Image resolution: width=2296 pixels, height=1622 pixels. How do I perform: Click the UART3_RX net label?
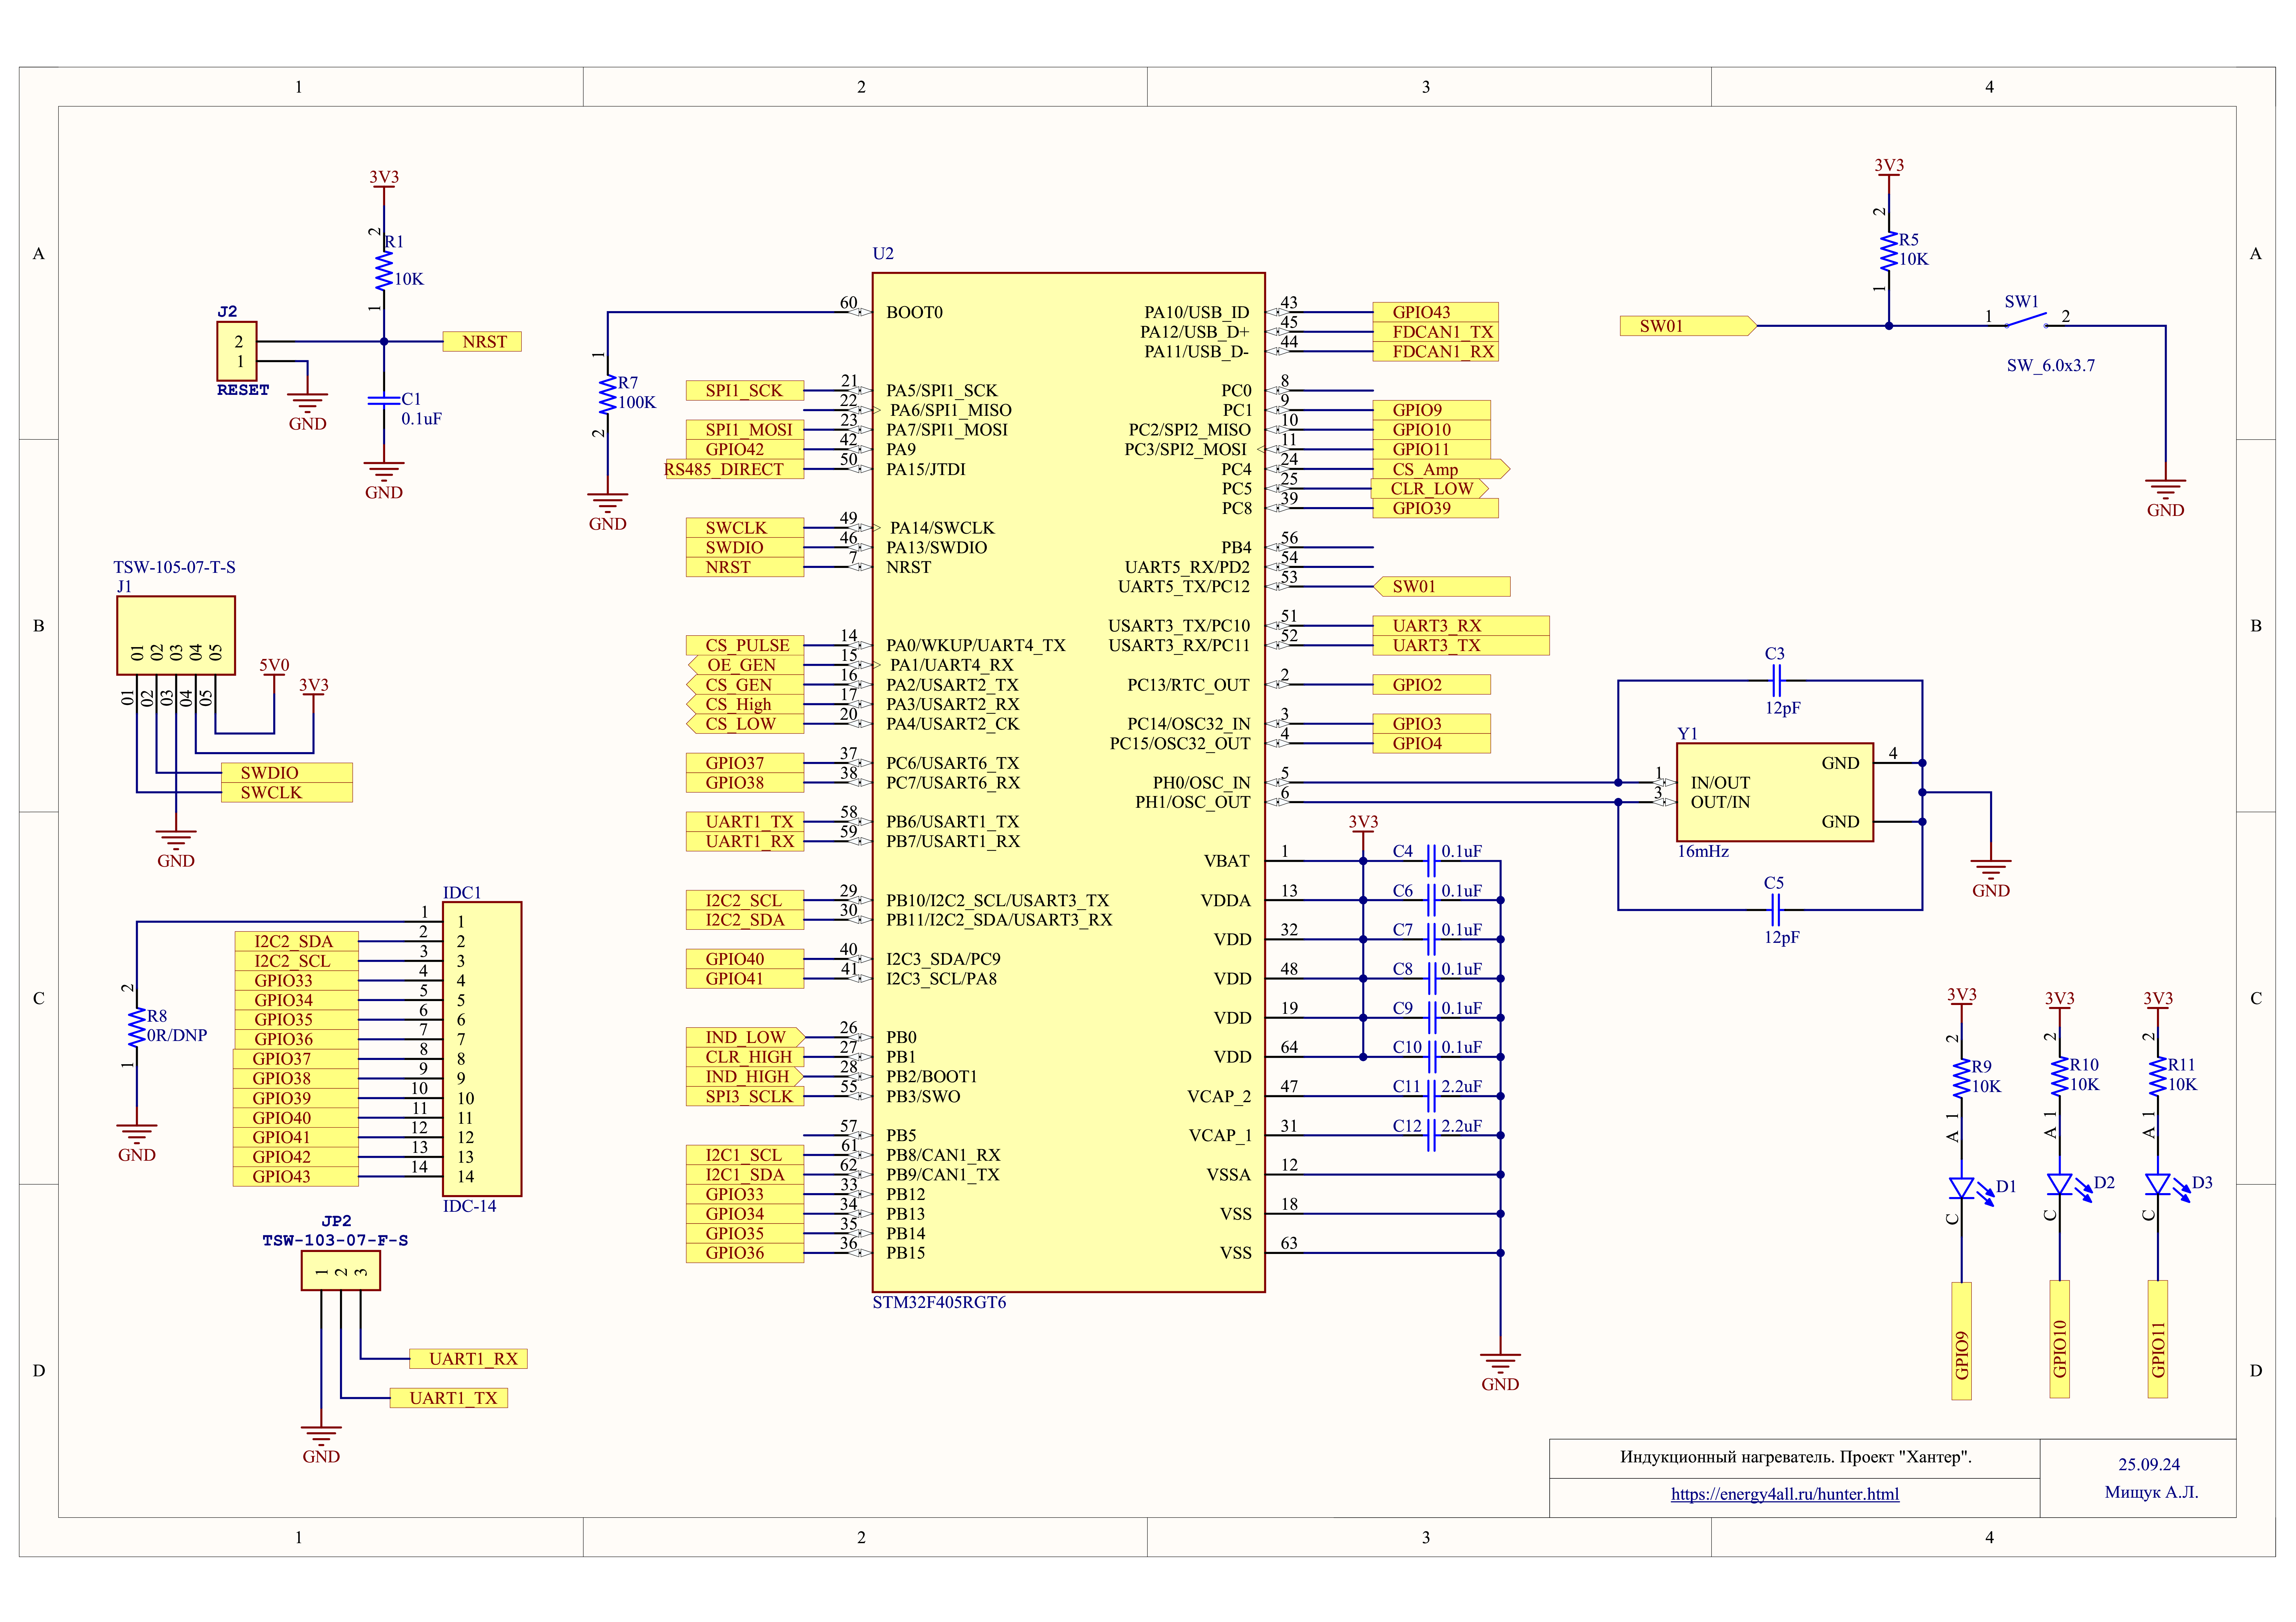point(1461,626)
